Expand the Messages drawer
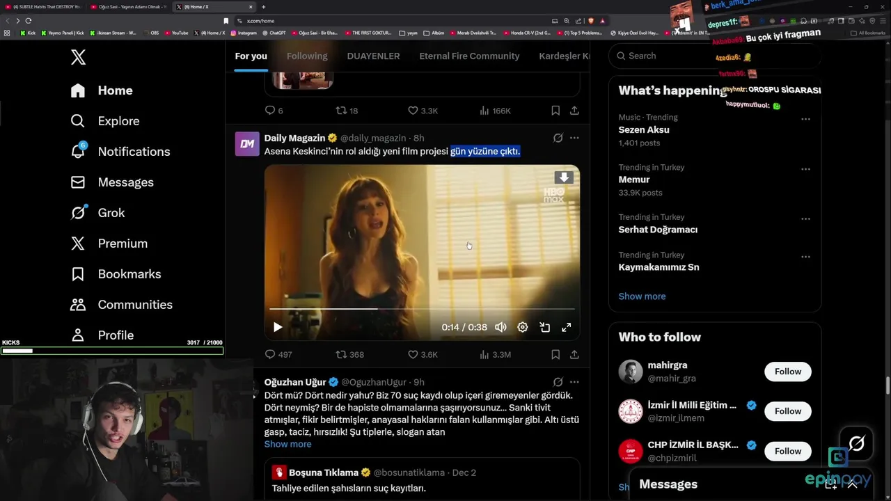The height and width of the screenshot is (501, 891). tap(852, 484)
